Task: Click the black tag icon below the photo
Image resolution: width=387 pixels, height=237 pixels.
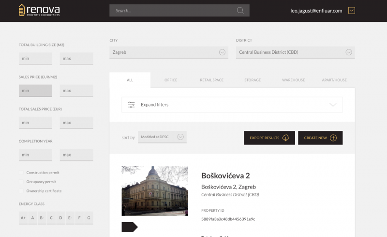Action: [130, 227]
